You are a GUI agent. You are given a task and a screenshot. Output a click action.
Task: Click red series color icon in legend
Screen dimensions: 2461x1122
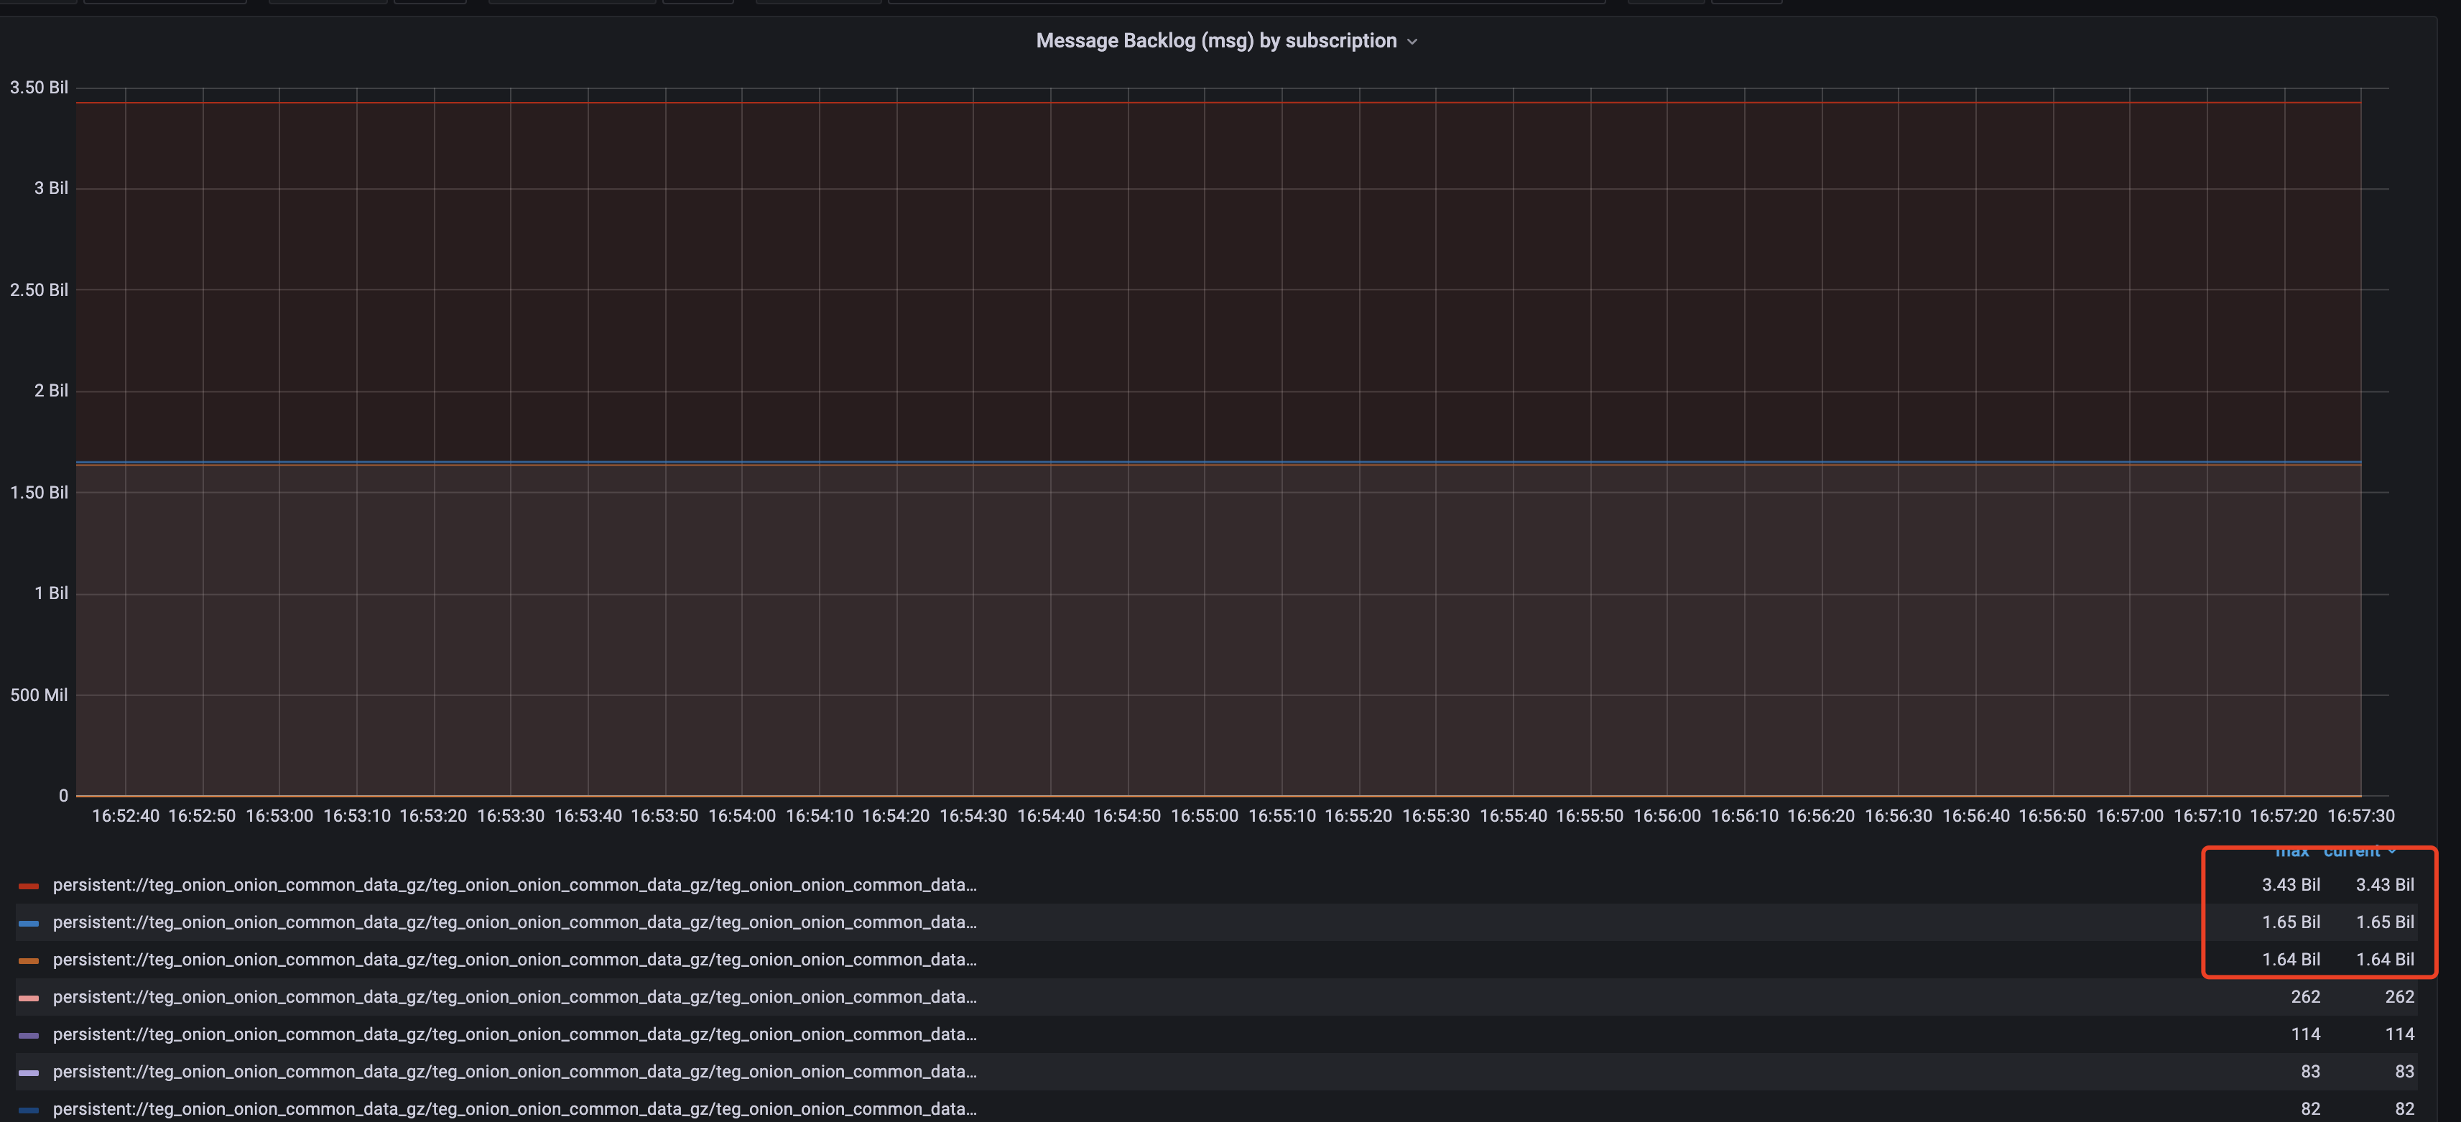(x=29, y=886)
